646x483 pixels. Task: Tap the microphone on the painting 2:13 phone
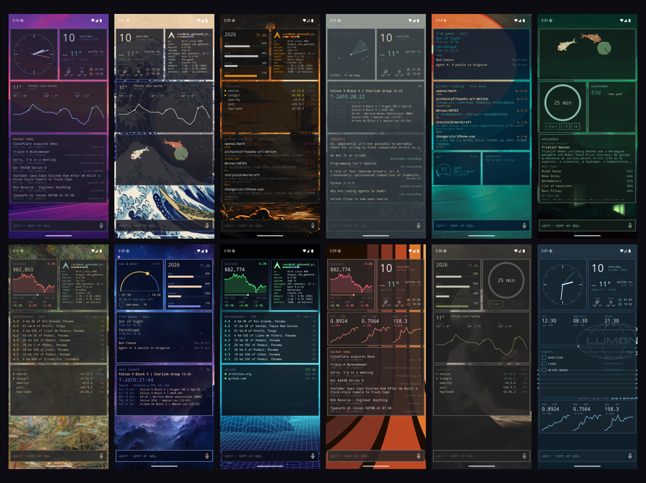pos(101,456)
